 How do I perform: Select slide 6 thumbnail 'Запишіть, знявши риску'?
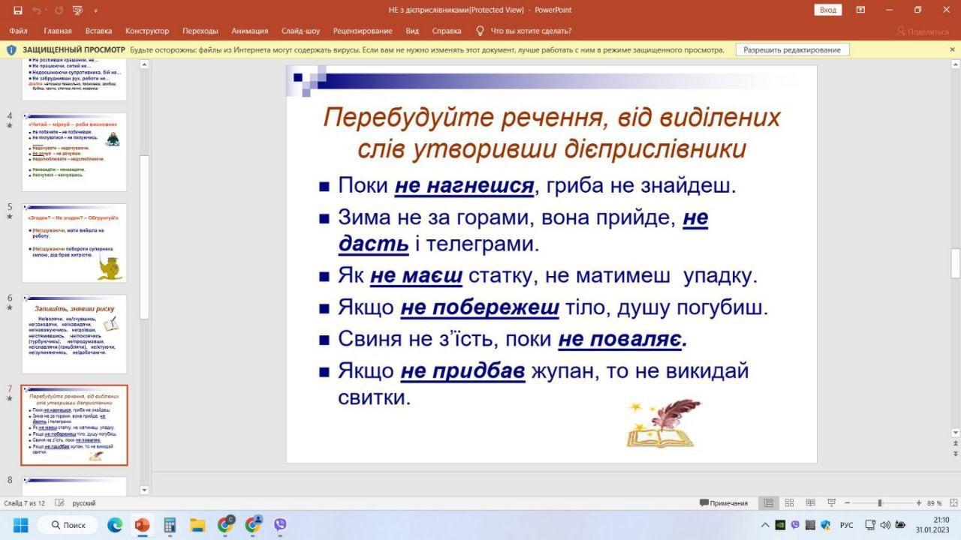[x=74, y=334]
